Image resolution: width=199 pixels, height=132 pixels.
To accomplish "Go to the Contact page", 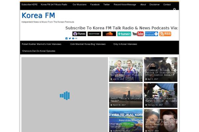I will click(167, 5).
